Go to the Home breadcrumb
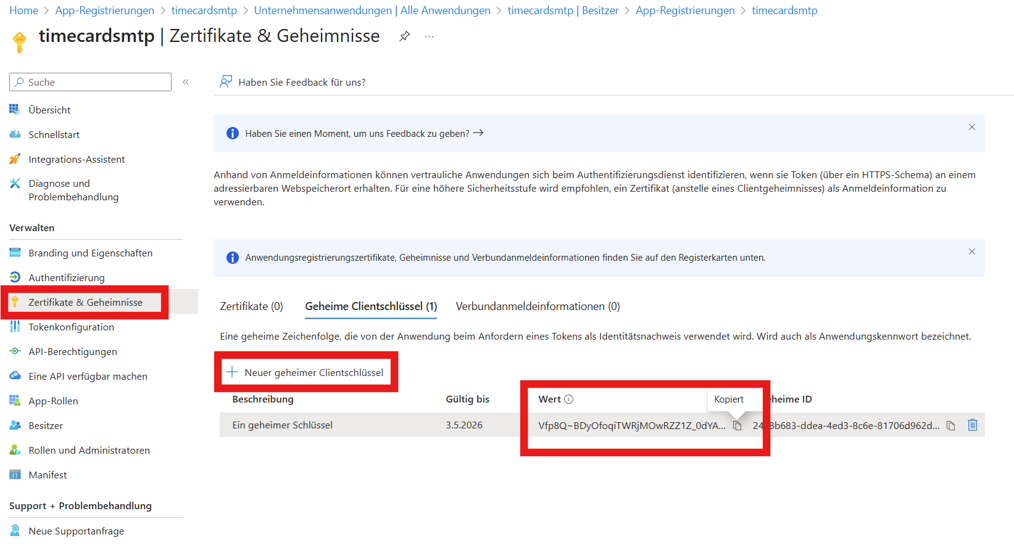This screenshot has height=556, width=1014. coord(23,10)
